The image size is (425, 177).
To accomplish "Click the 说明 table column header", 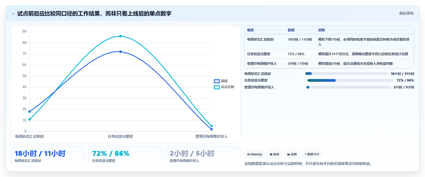I will 321,30.
